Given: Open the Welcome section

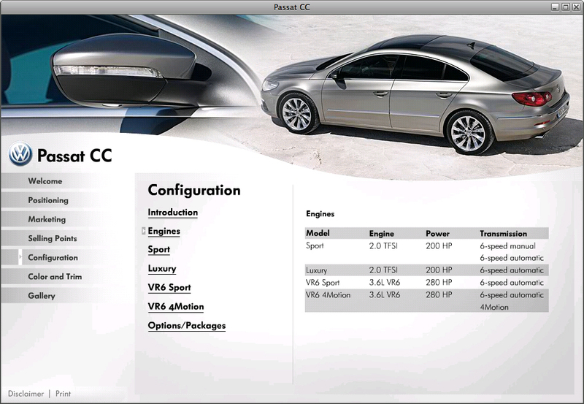Looking at the screenshot, I should (x=45, y=181).
